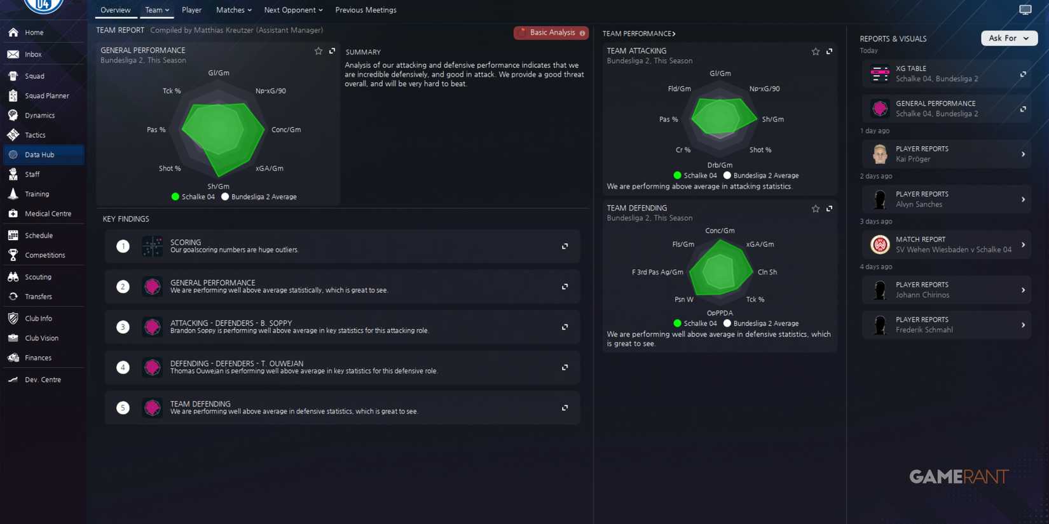Open the Scoring key finding expand icon
Screen dimensions: 1049x524
pos(565,246)
